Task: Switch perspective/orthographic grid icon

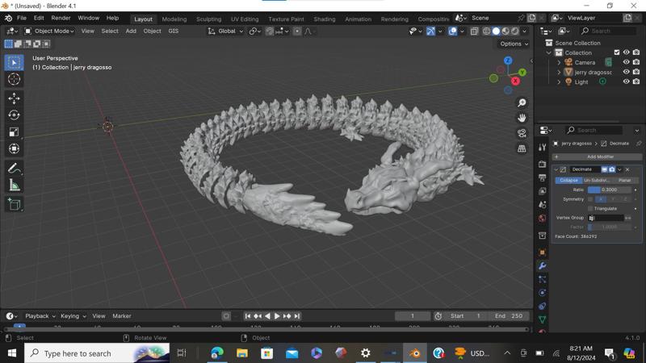Action: click(522, 148)
